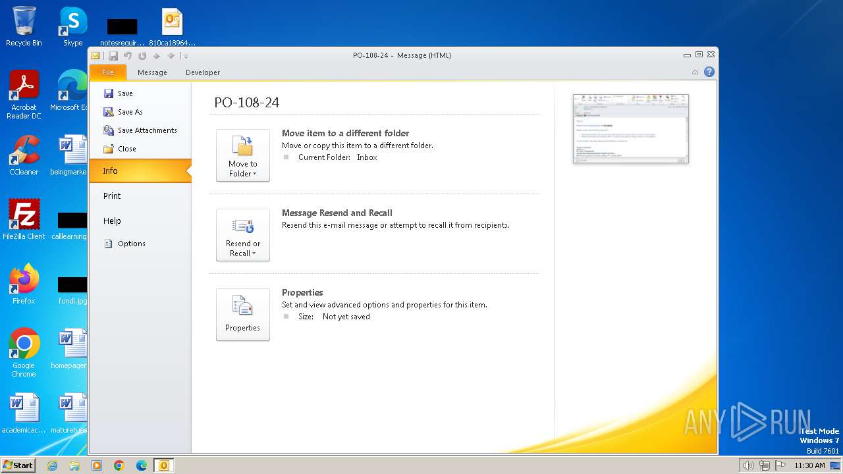Select Save Attachments option
Viewport: 843px width, 474px height.
pyautogui.click(x=140, y=130)
